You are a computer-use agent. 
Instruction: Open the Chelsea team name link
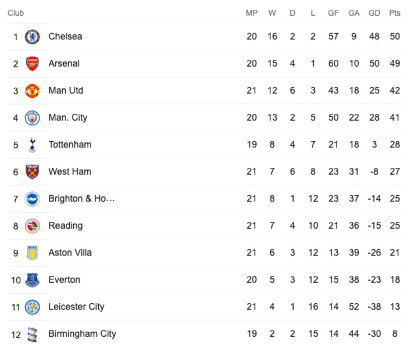click(65, 37)
